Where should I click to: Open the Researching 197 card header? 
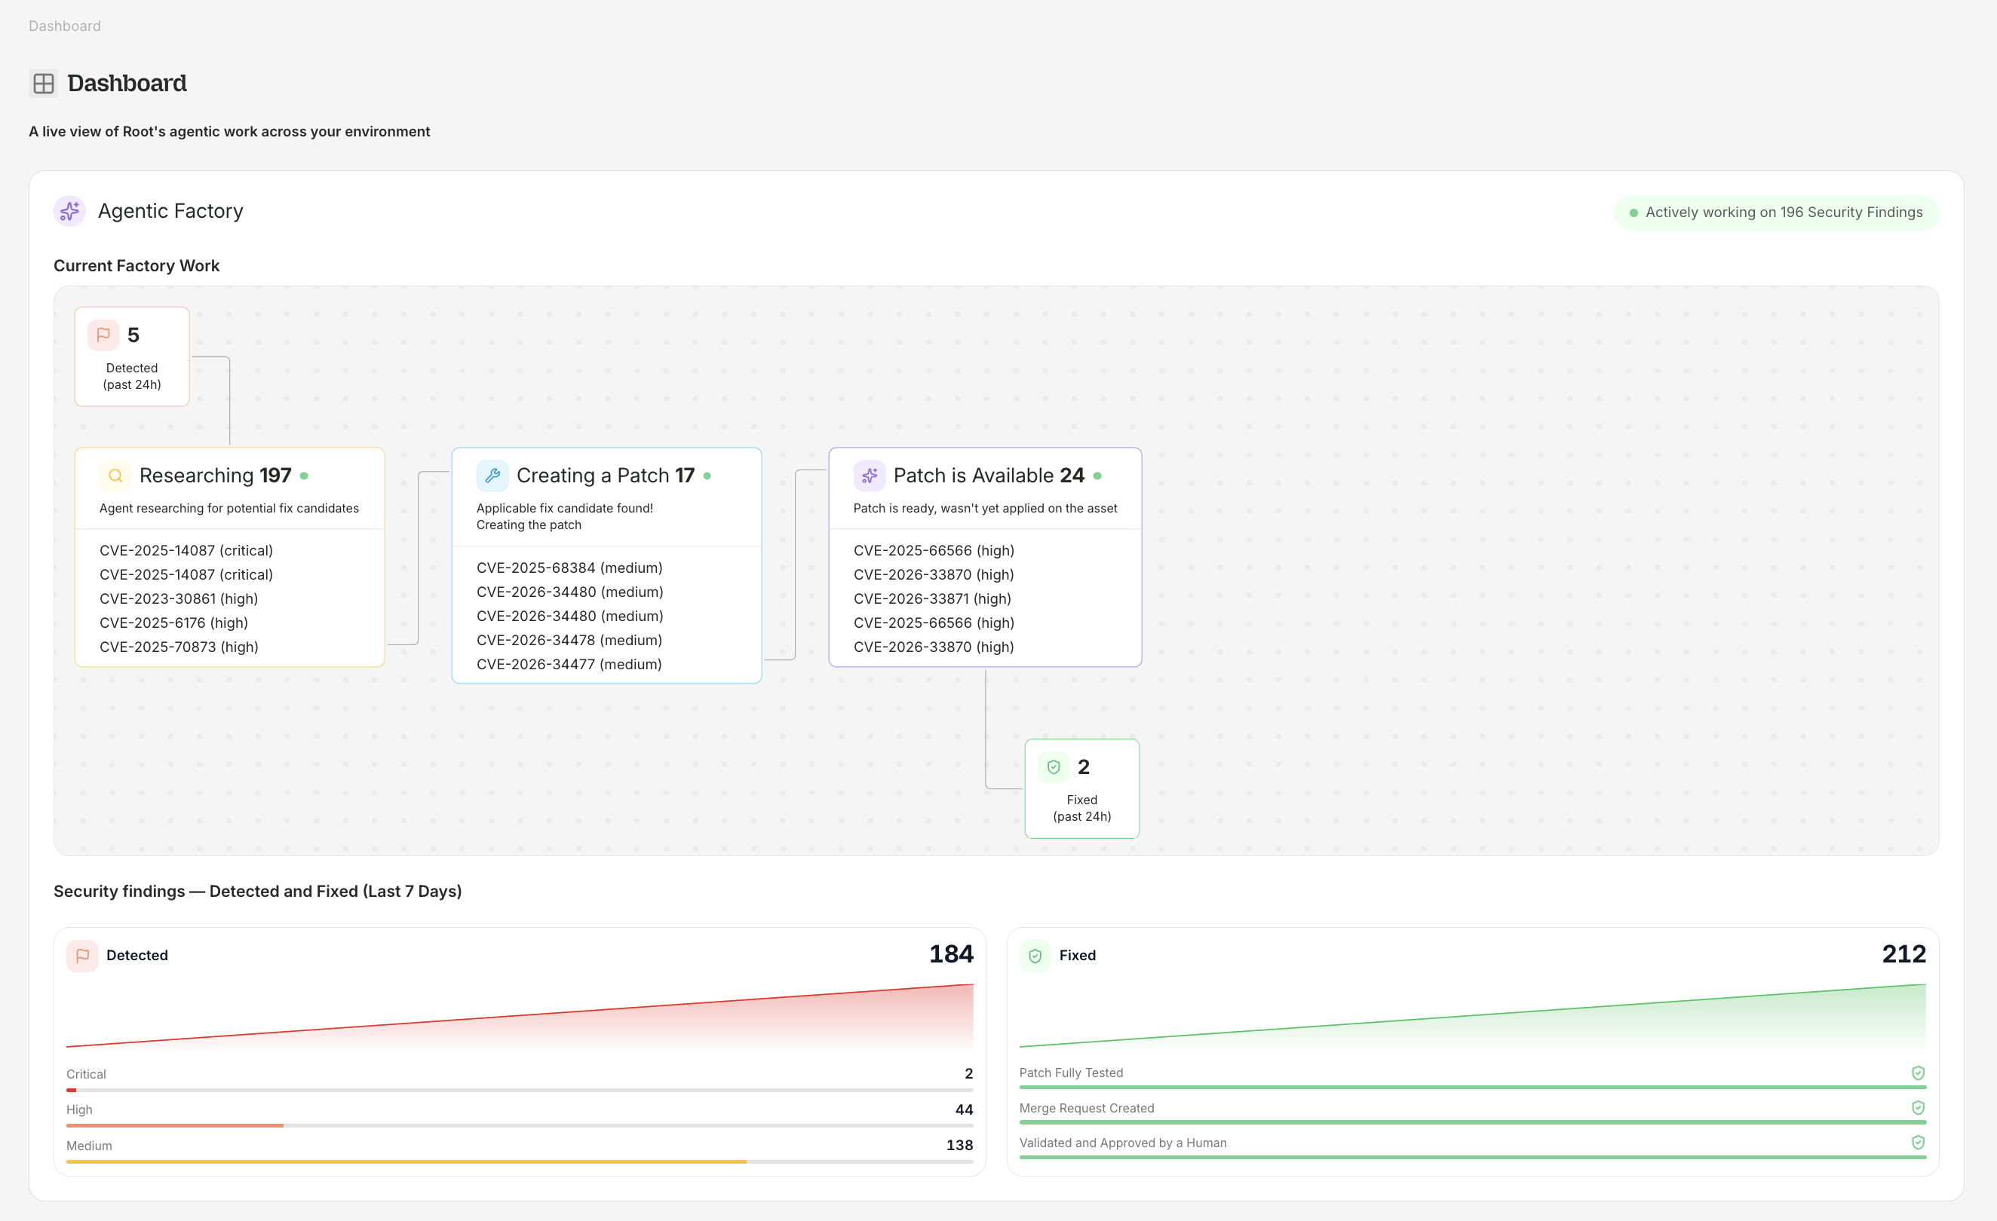pos(229,488)
